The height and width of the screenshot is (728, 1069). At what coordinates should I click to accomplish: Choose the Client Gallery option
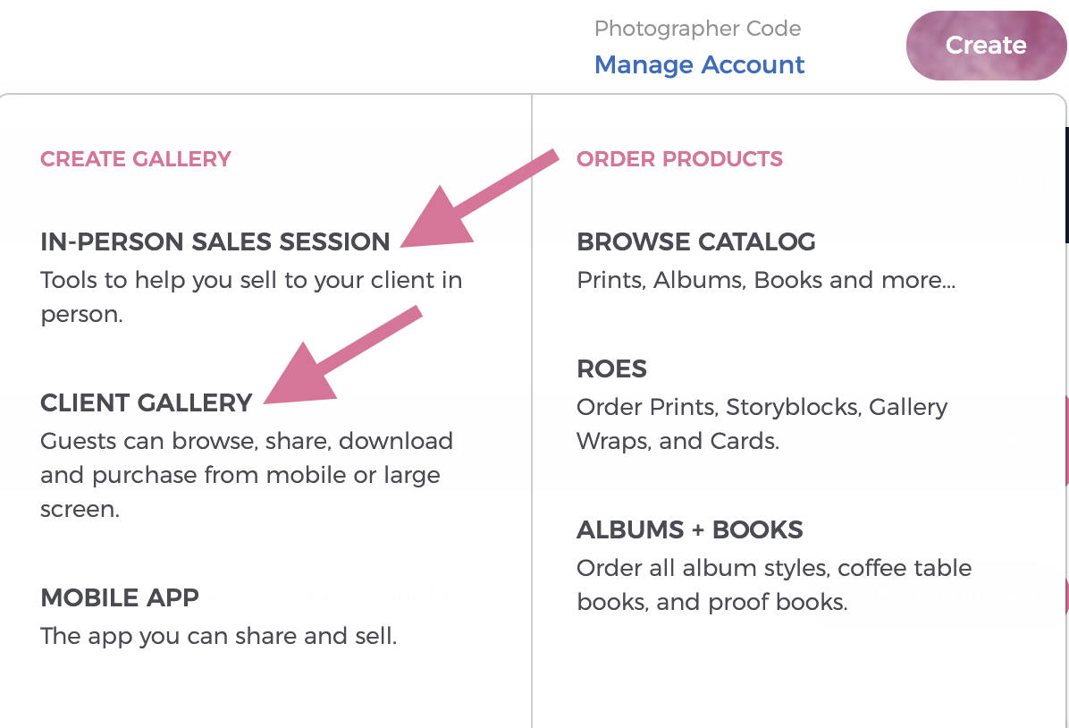point(147,402)
